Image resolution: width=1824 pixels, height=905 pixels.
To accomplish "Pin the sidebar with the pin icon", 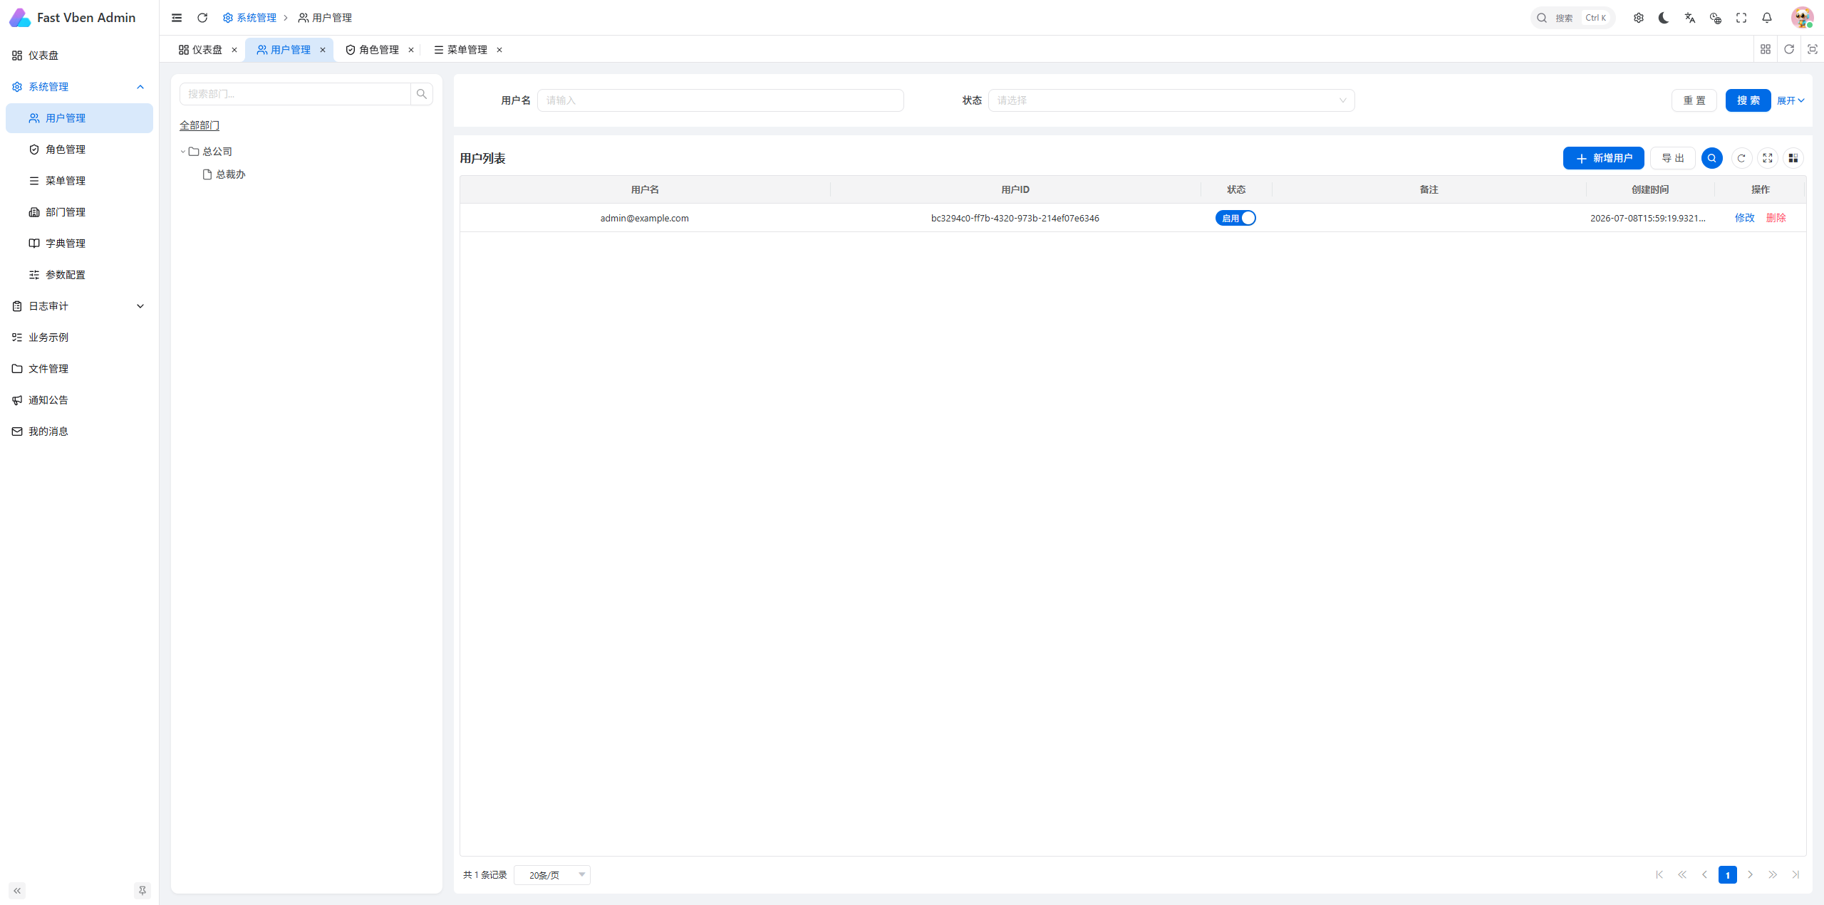I will (x=142, y=891).
